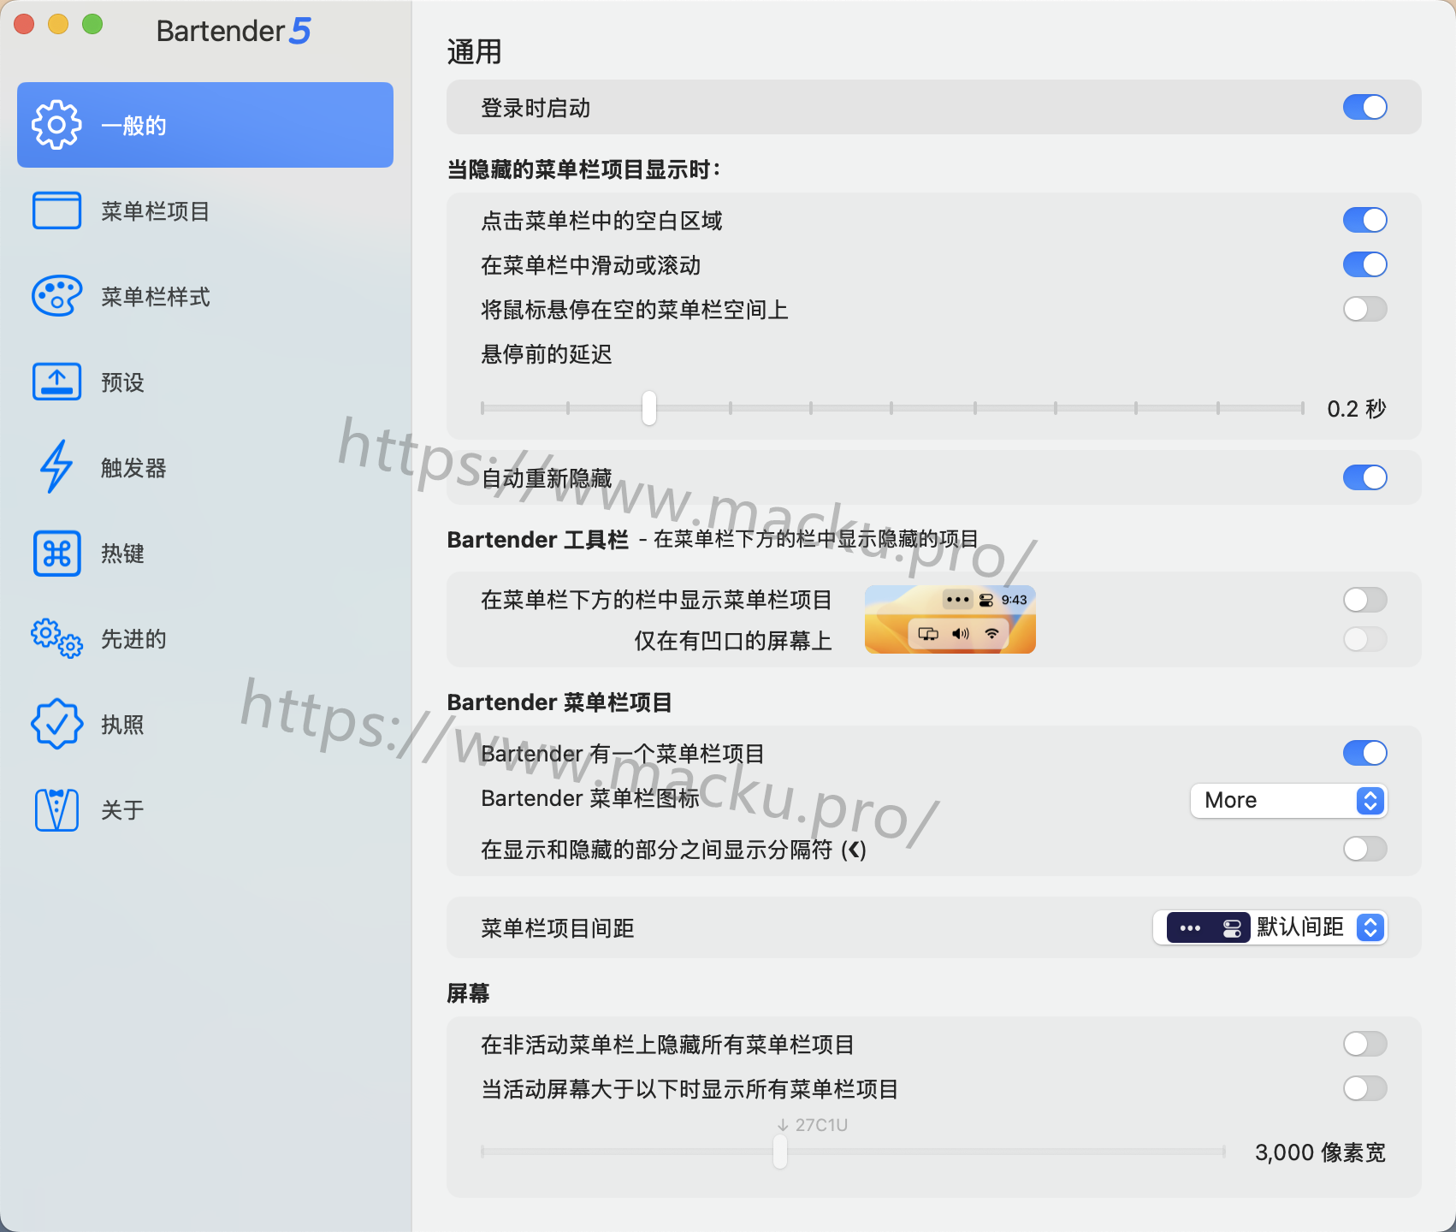
Task: Click the checkmark badge icon for 执照
Action: click(x=56, y=724)
